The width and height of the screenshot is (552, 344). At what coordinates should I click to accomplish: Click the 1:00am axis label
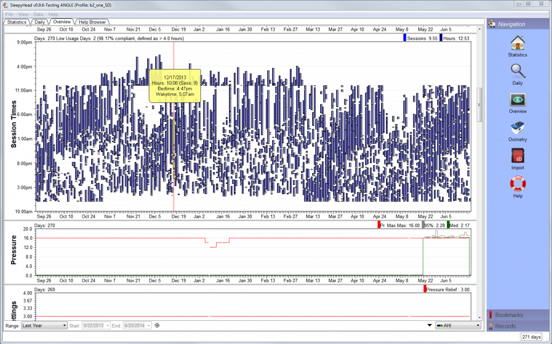tap(24, 139)
